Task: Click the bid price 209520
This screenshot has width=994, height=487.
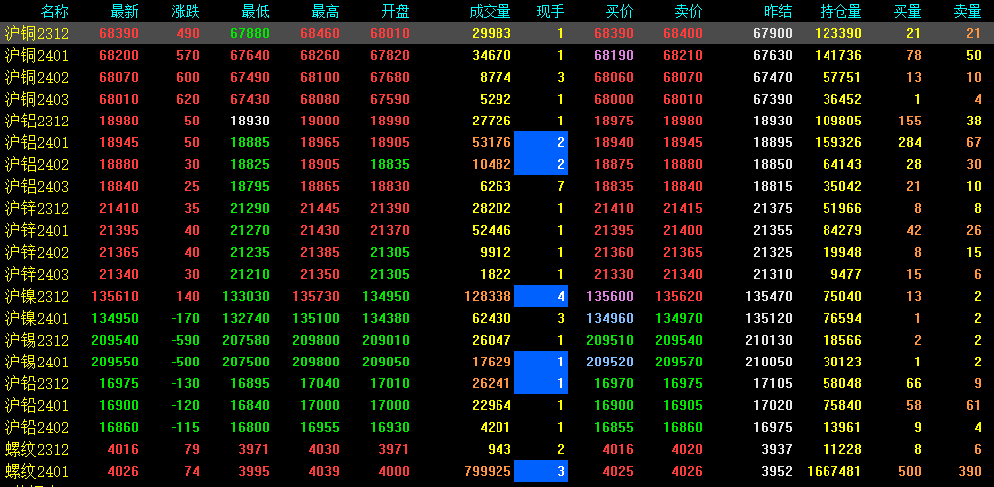Action: click(611, 363)
